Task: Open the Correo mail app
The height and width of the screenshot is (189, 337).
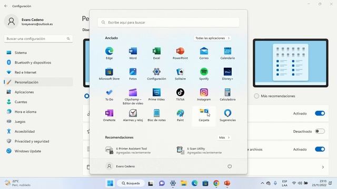Action: click(204, 54)
